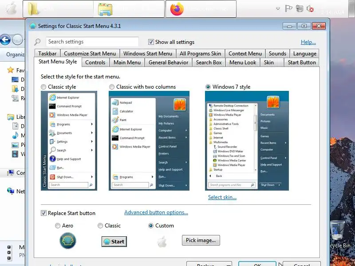Select the Favorites star in Explorer sidebar
This screenshot has width=355, height=266.
(x=10, y=70)
